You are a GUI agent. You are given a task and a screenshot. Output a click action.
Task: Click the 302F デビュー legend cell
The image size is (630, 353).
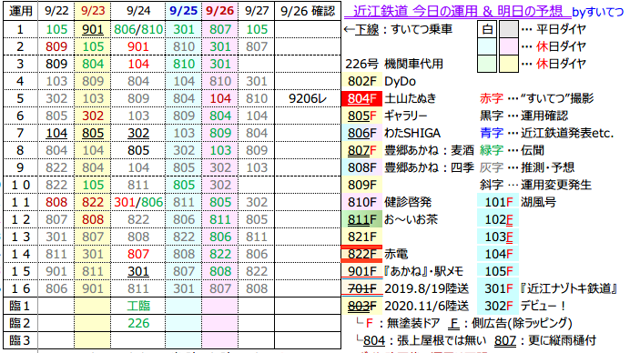pos(498,306)
